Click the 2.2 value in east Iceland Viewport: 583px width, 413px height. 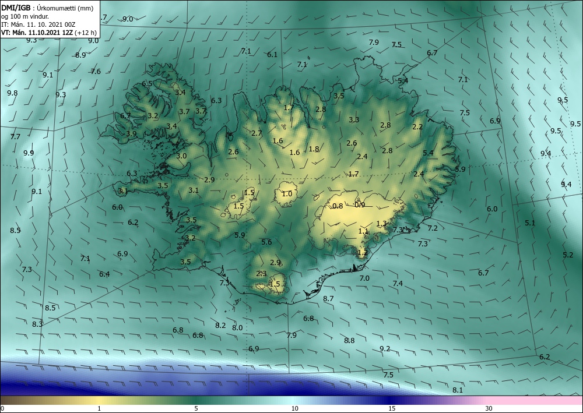(417, 126)
